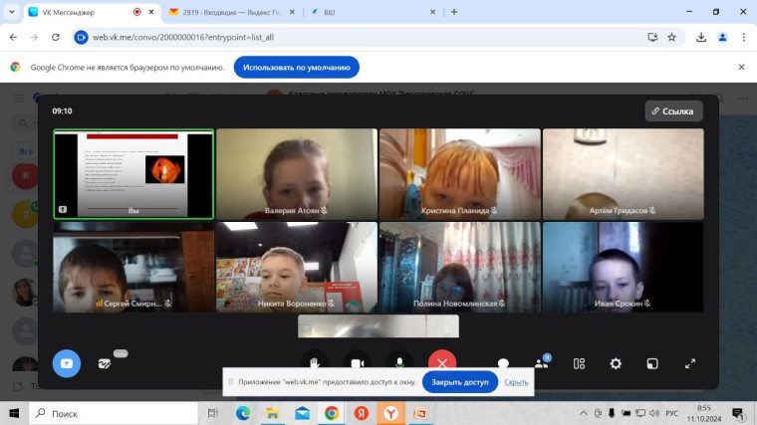The width and height of the screenshot is (757, 425).
Task: Open Task View on the taskbar
Action: click(x=212, y=413)
